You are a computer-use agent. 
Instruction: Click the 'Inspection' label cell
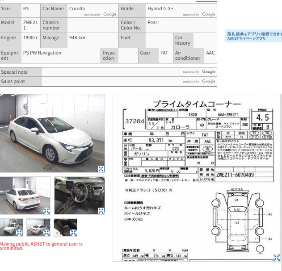pyautogui.click(x=109, y=55)
